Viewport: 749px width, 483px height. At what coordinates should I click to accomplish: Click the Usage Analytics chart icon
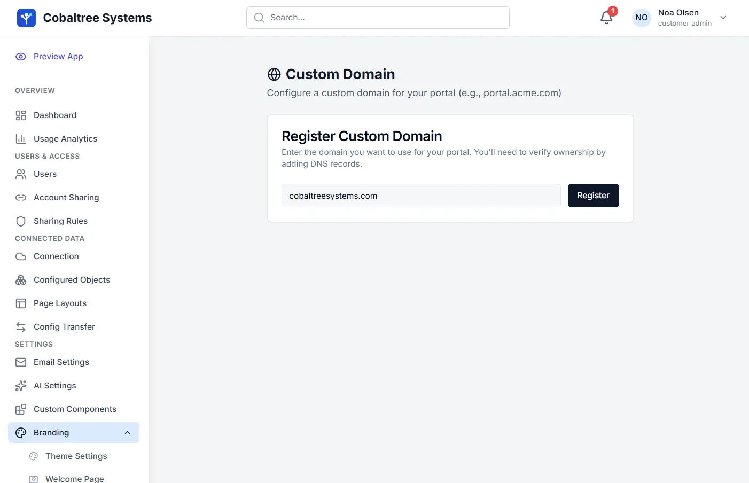click(x=21, y=139)
